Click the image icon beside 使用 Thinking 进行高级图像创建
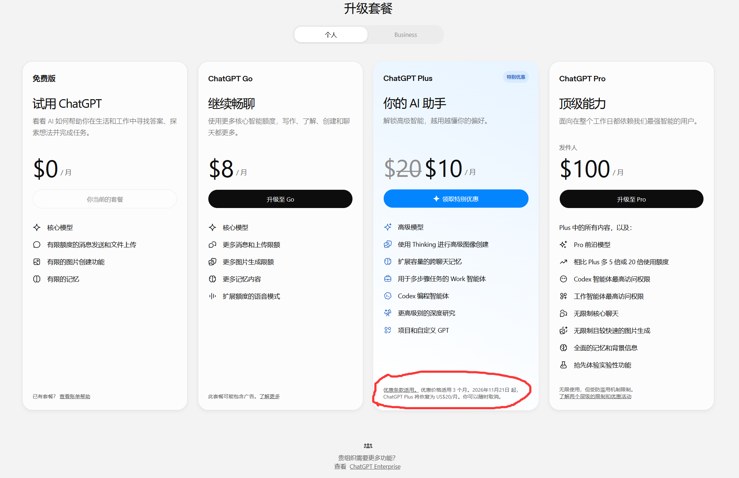The width and height of the screenshot is (739, 478). 388,244
